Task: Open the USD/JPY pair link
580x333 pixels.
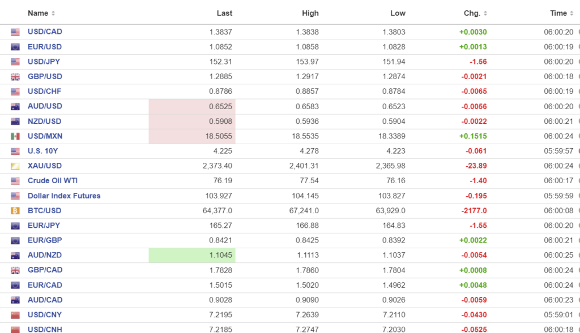Action: coord(45,62)
